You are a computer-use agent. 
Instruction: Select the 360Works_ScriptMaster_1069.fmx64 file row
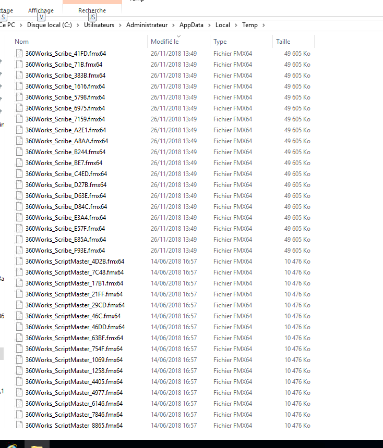[x=163, y=360]
